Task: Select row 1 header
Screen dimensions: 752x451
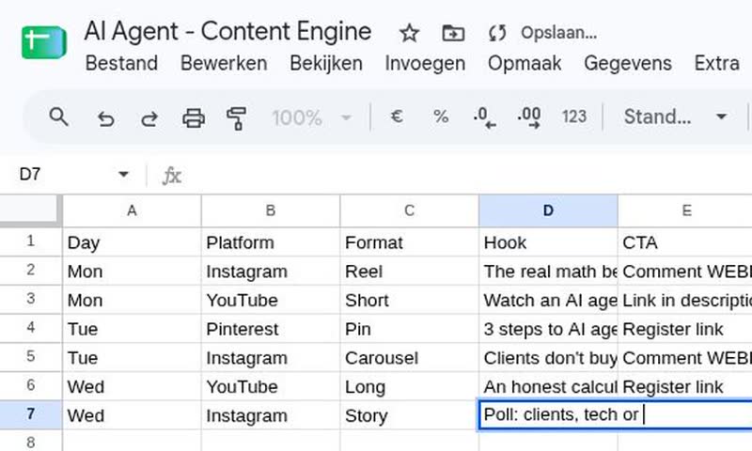Action: click(x=31, y=241)
